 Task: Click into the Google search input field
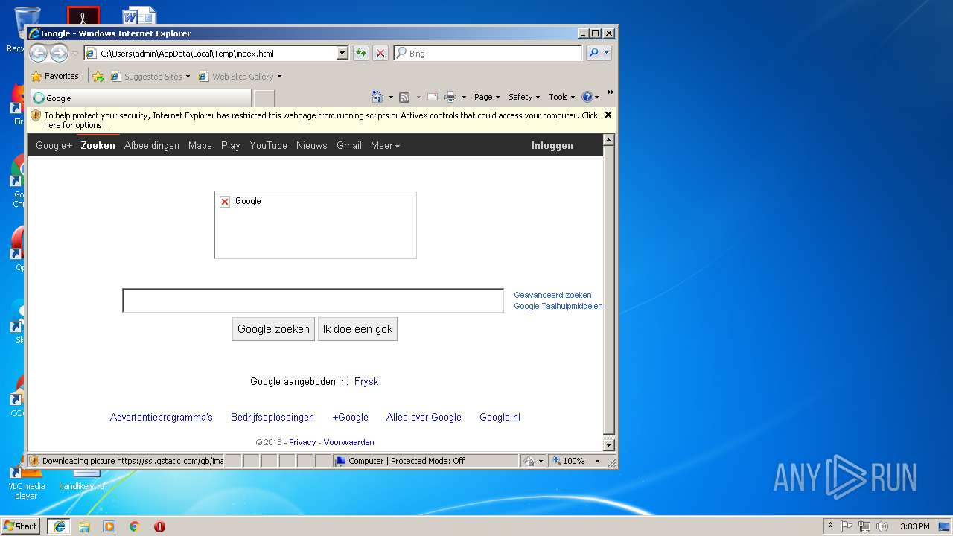(x=313, y=301)
